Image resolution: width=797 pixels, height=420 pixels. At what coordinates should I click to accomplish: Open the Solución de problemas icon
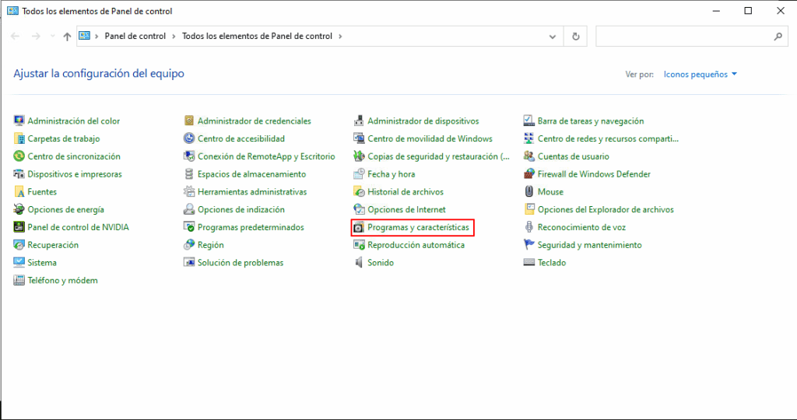coord(189,263)
